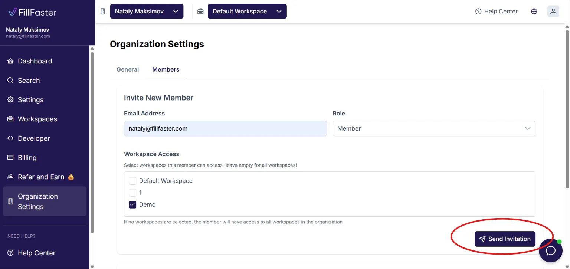Click the Developer code brackets icon
This screenshot has height=269, width=570.
pos(10,138)
